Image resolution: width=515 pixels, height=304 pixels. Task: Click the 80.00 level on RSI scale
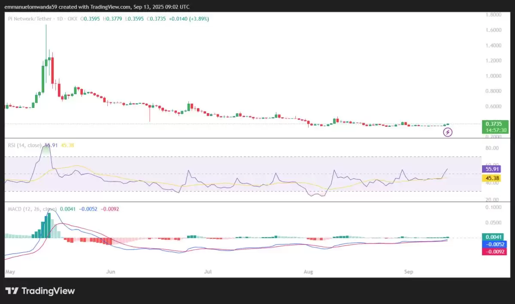[x=493, y=148]
